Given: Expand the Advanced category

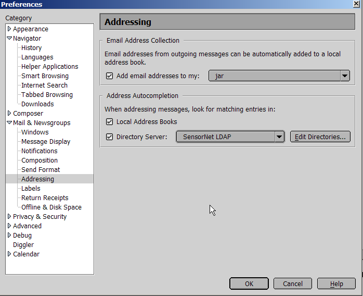Looking at the screenshot, I should 9,226.
